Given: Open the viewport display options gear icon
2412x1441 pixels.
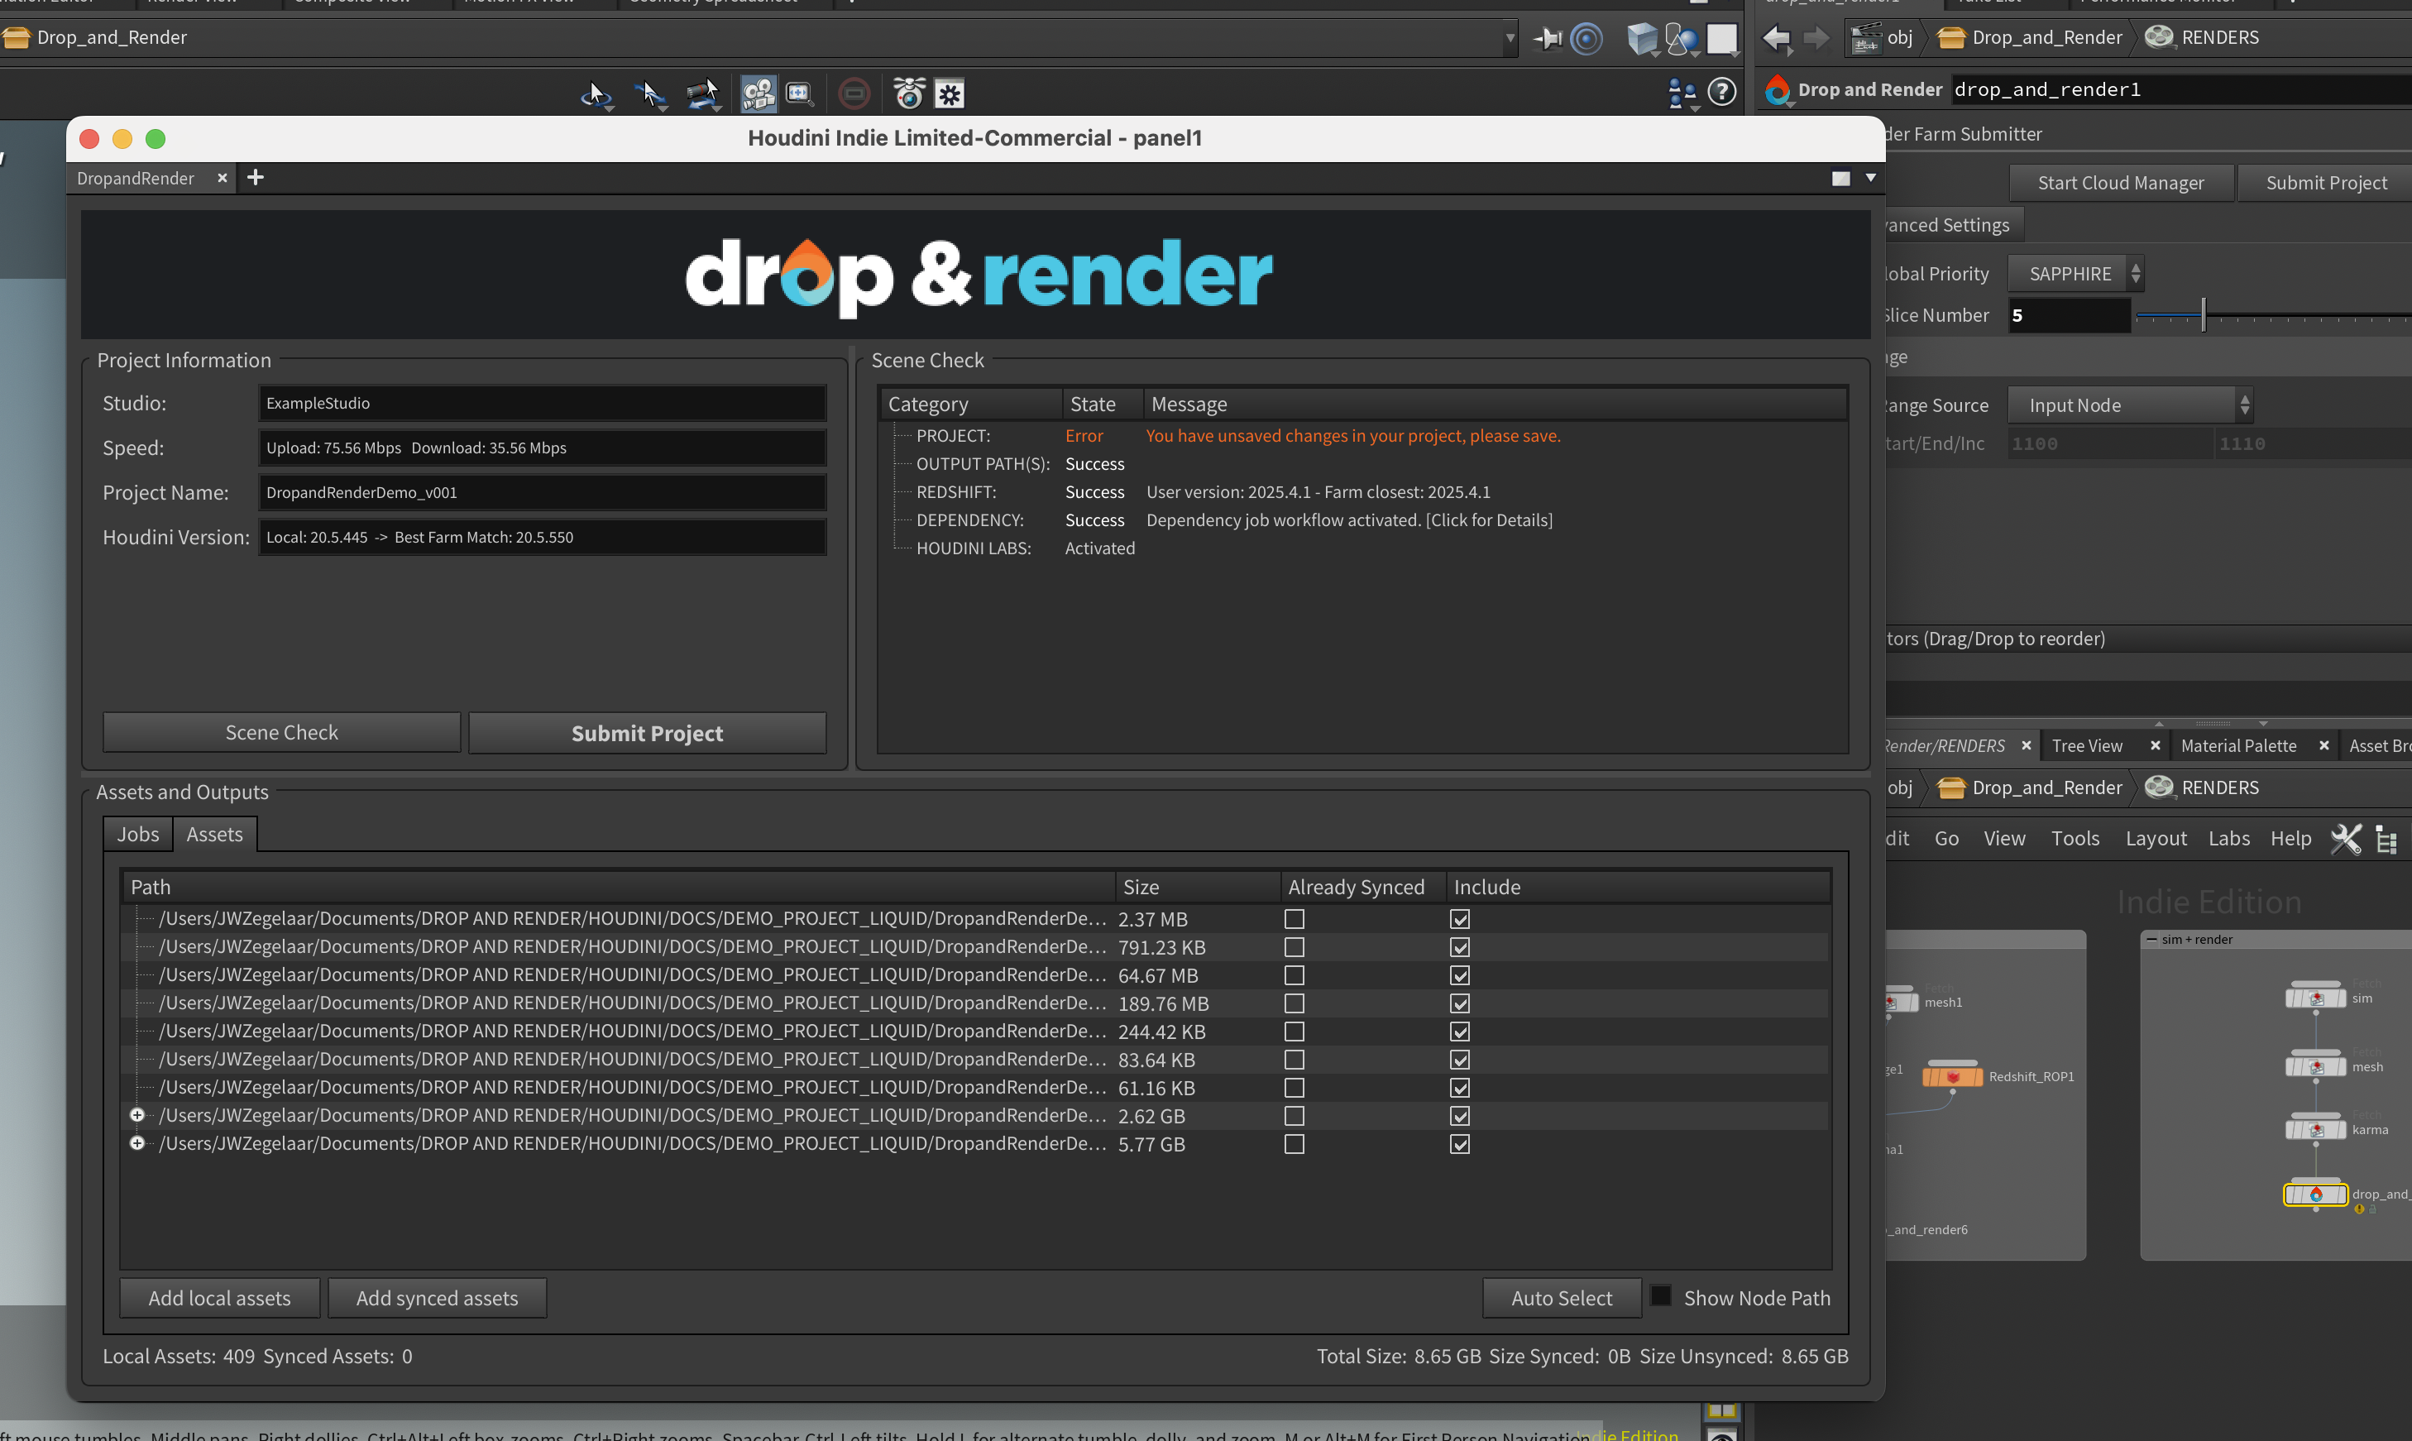Looking at the screenshot, I should click(949, 94).
